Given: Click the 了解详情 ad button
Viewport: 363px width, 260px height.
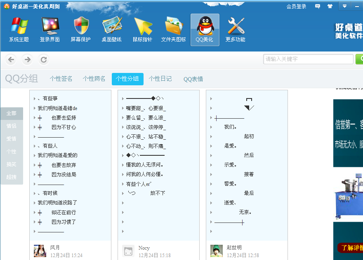Looking at the screenshot, I should pyautogui.click(x=351, y=248).
